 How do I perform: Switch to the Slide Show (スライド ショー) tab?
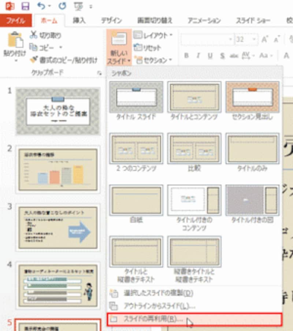(253, 20)
